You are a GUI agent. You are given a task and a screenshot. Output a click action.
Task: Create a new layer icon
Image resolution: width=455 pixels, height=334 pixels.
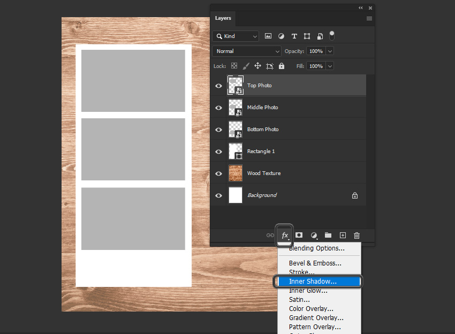(x=343, y=235)
